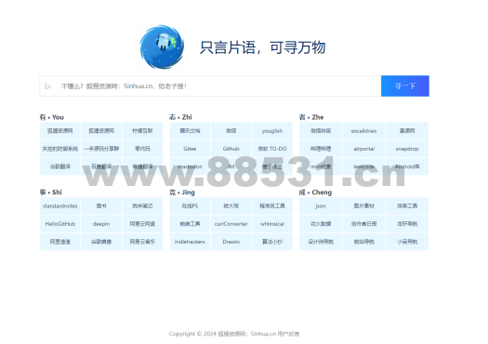488x344 pixels.
Task: Open the Github link
Action: [231, 149]
